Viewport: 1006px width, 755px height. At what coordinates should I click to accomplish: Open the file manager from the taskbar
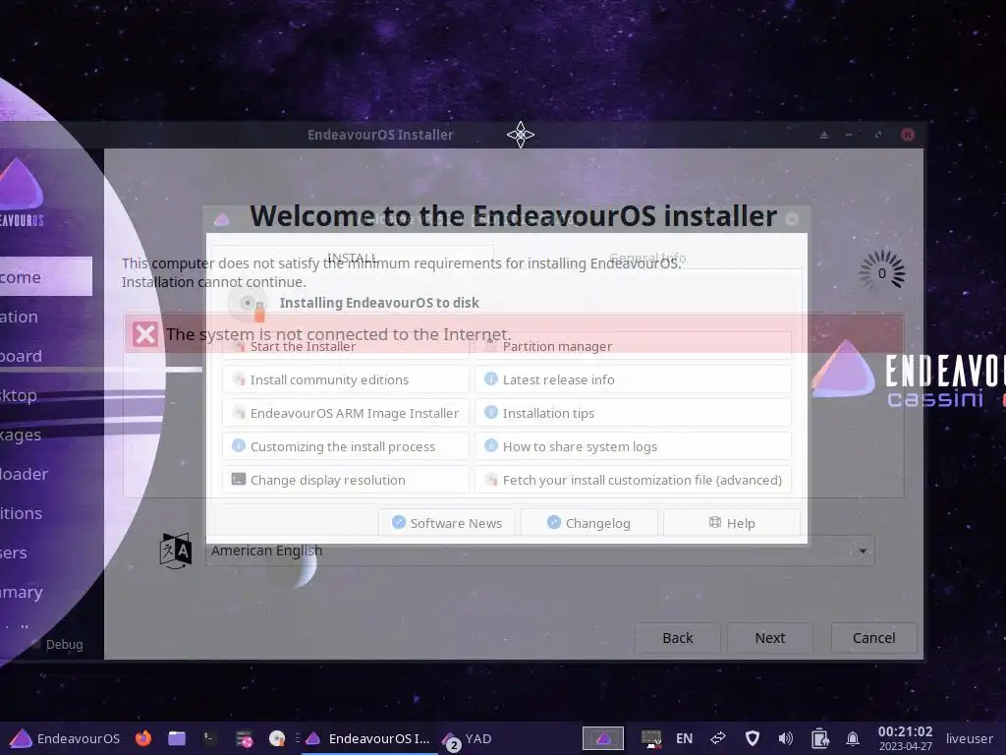coord(177,738)
